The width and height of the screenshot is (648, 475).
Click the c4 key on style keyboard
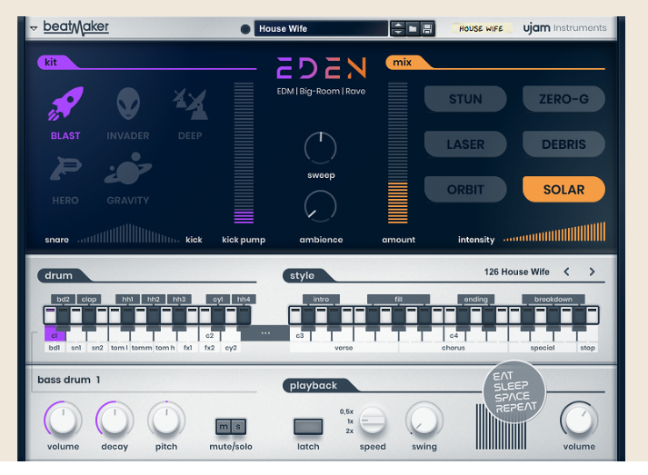click(x=454, y=335)
